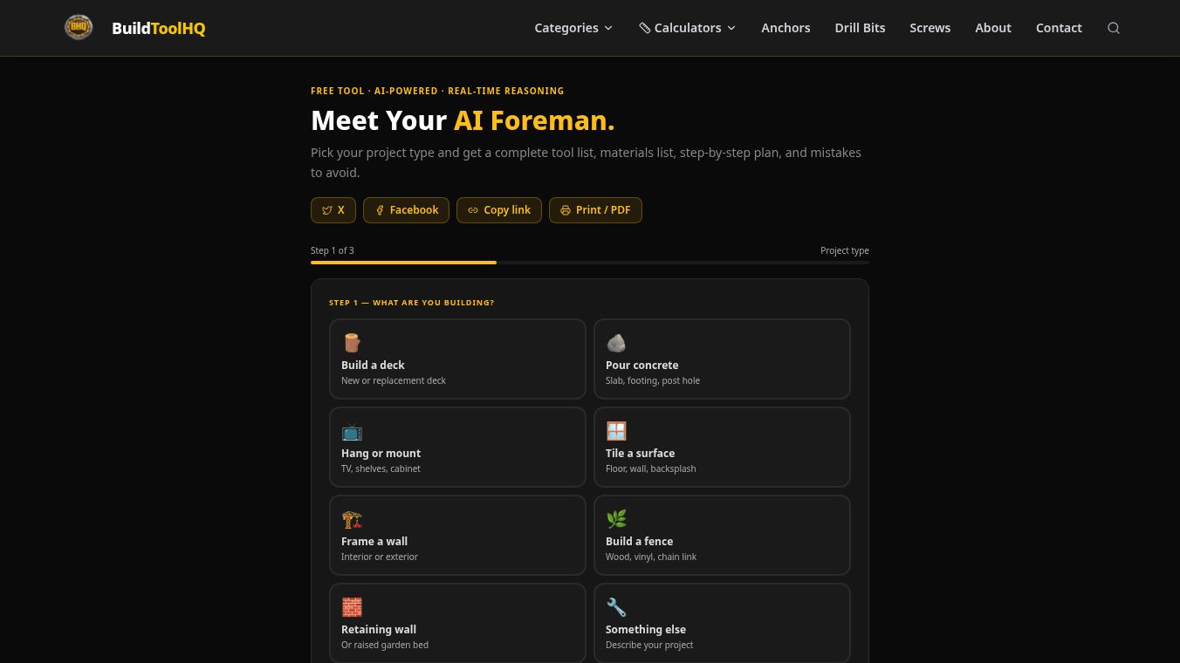Click the Facebook f icon
Viewport: 1180px width, 663px height.
(380, 210)
